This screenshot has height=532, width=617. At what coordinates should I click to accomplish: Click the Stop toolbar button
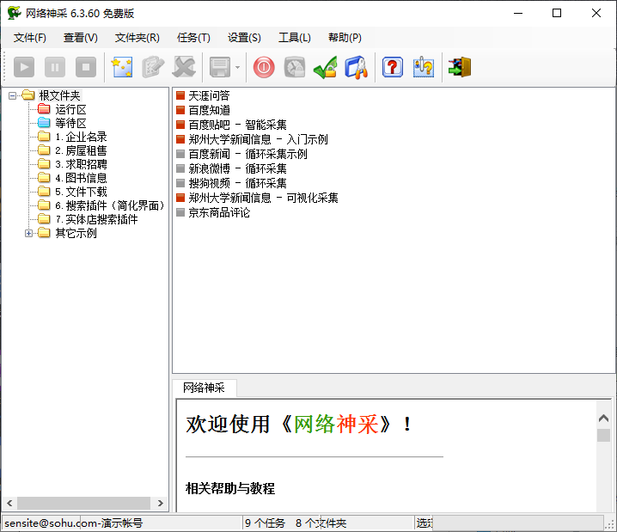tap(86, 67)
